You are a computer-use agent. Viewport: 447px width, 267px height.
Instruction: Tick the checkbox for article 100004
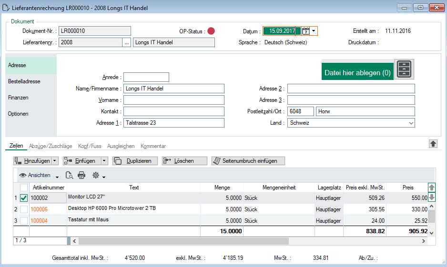[24, 221]
